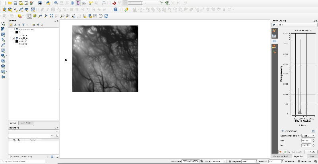Viewport: 318px width, 164px height.
Task: Add a new GeoPackage layer
Action: pyautogui.click(x=10, y=9)
